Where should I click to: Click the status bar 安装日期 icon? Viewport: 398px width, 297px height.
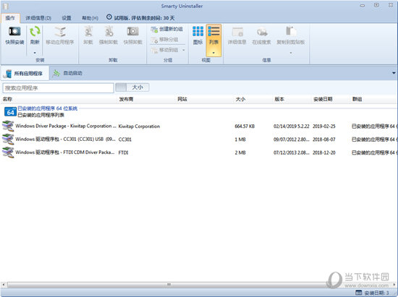coord(359,293)
